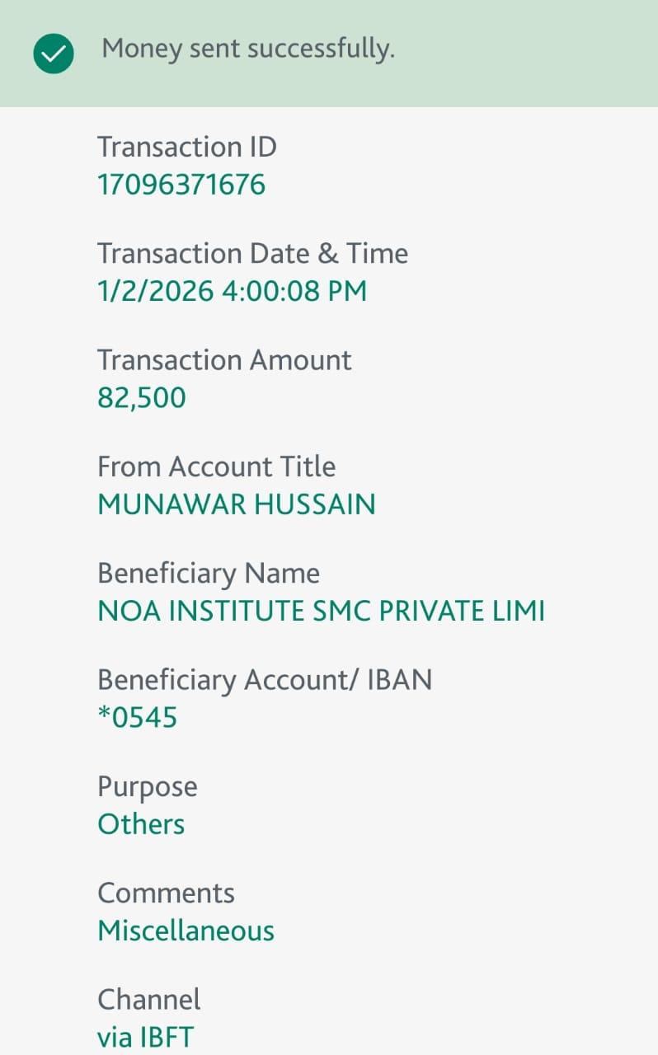Tap the via IBFT channel value

(145, 1038)
